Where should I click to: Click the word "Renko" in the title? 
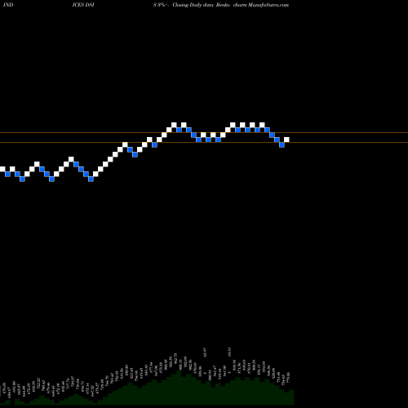point(224,5)
